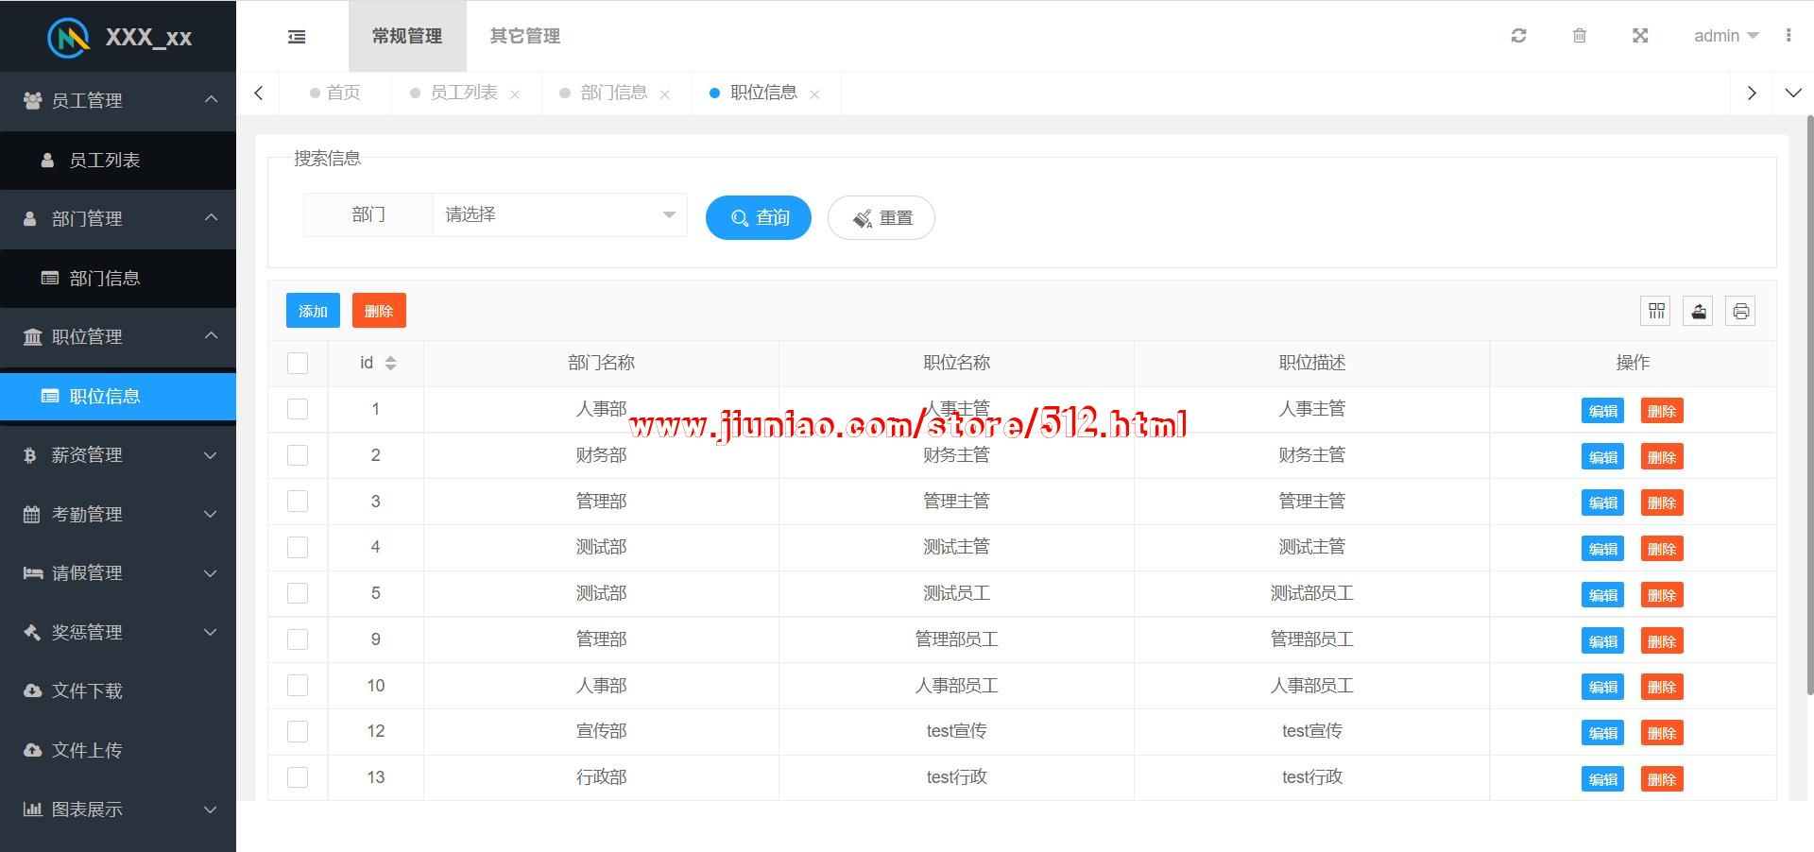Sort the table by id column
The height and width of the screenshot is (852, 1814).
[389, 363]
